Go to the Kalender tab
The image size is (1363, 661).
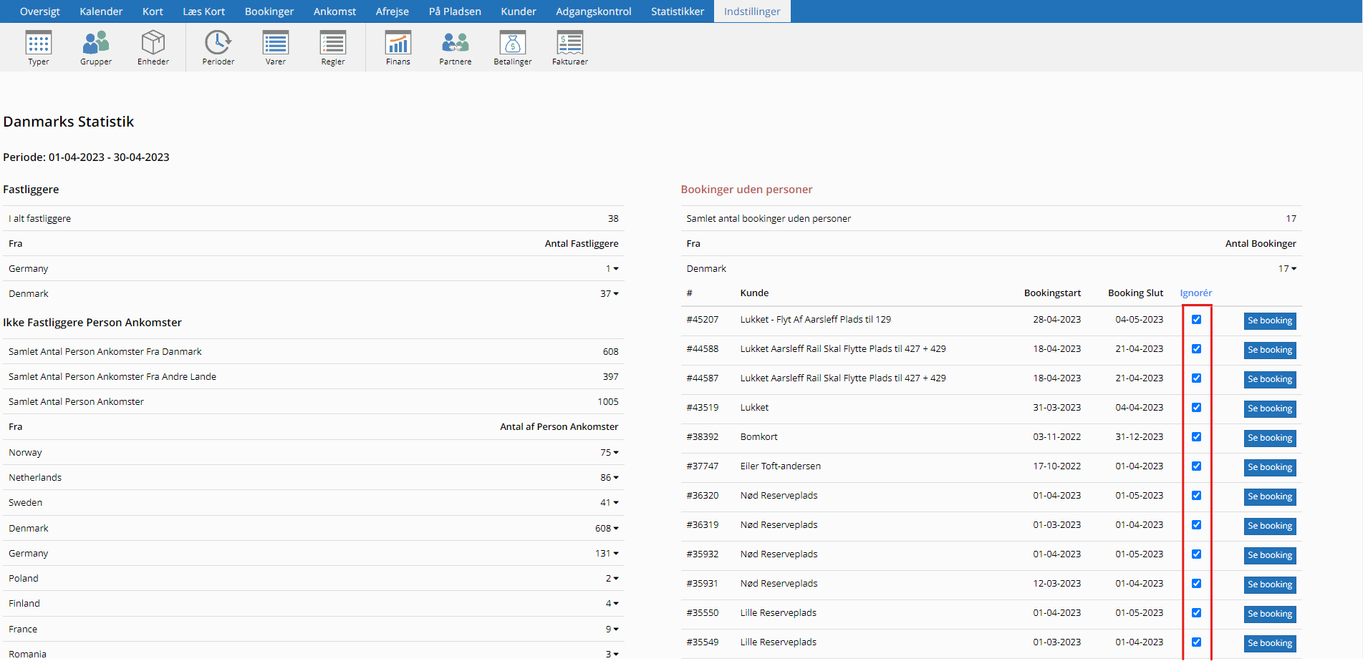coord(101,11)
